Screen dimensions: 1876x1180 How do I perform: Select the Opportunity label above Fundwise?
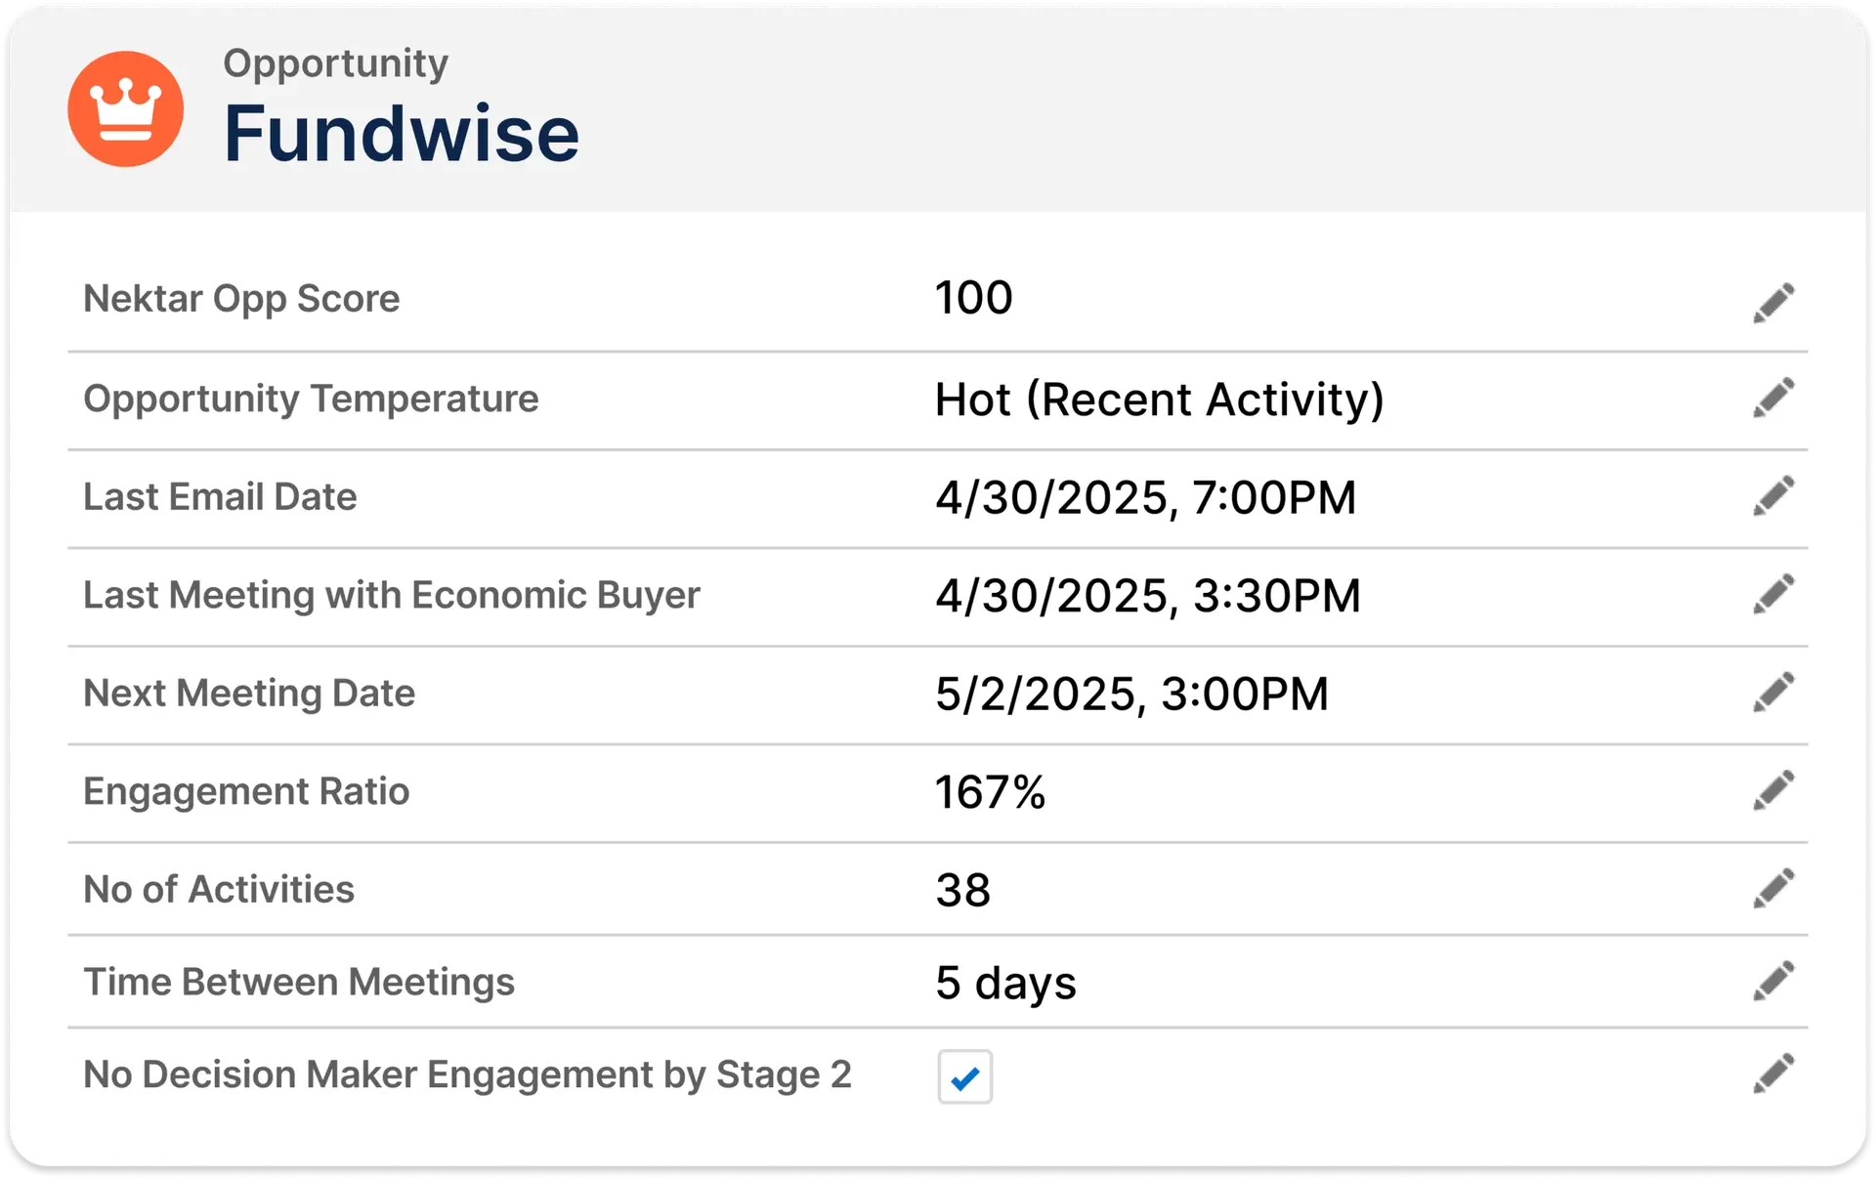[336, 64]
